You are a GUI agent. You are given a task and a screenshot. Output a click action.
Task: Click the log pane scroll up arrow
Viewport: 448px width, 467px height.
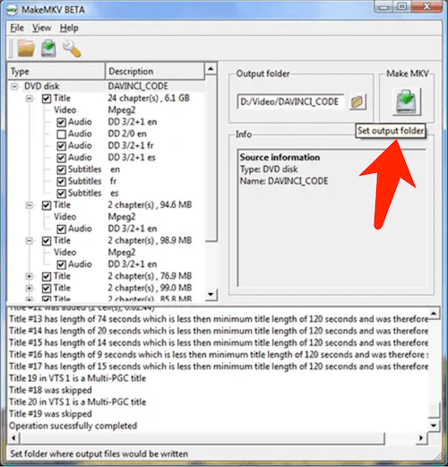[x=434, y=314]
